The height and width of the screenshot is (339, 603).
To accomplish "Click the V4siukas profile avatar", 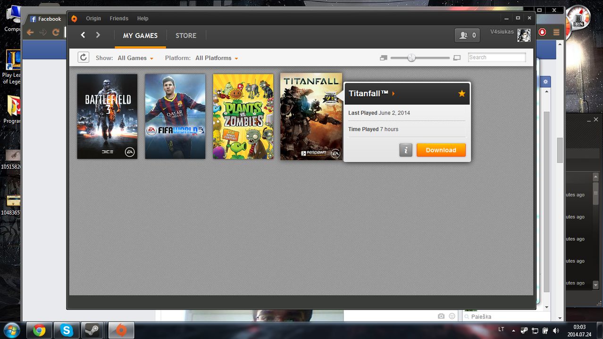I will [524, 35].
